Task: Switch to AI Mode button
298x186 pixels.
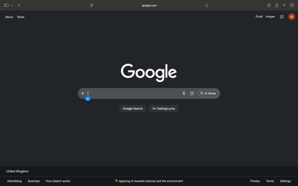Action: tap(208, 93)
